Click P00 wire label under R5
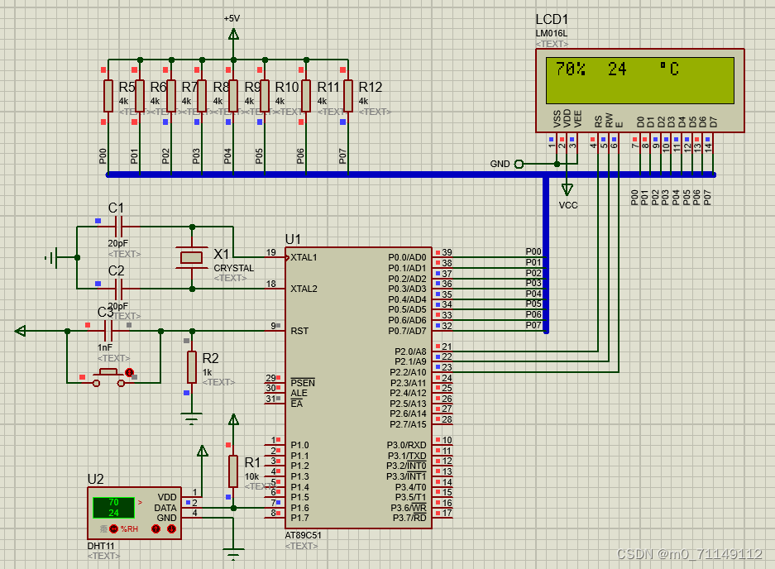 point(103,156)
